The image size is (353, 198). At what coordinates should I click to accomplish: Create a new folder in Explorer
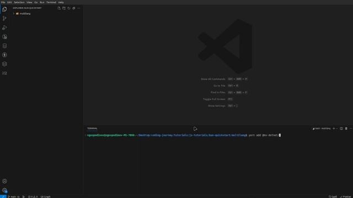tap(64, 8)
